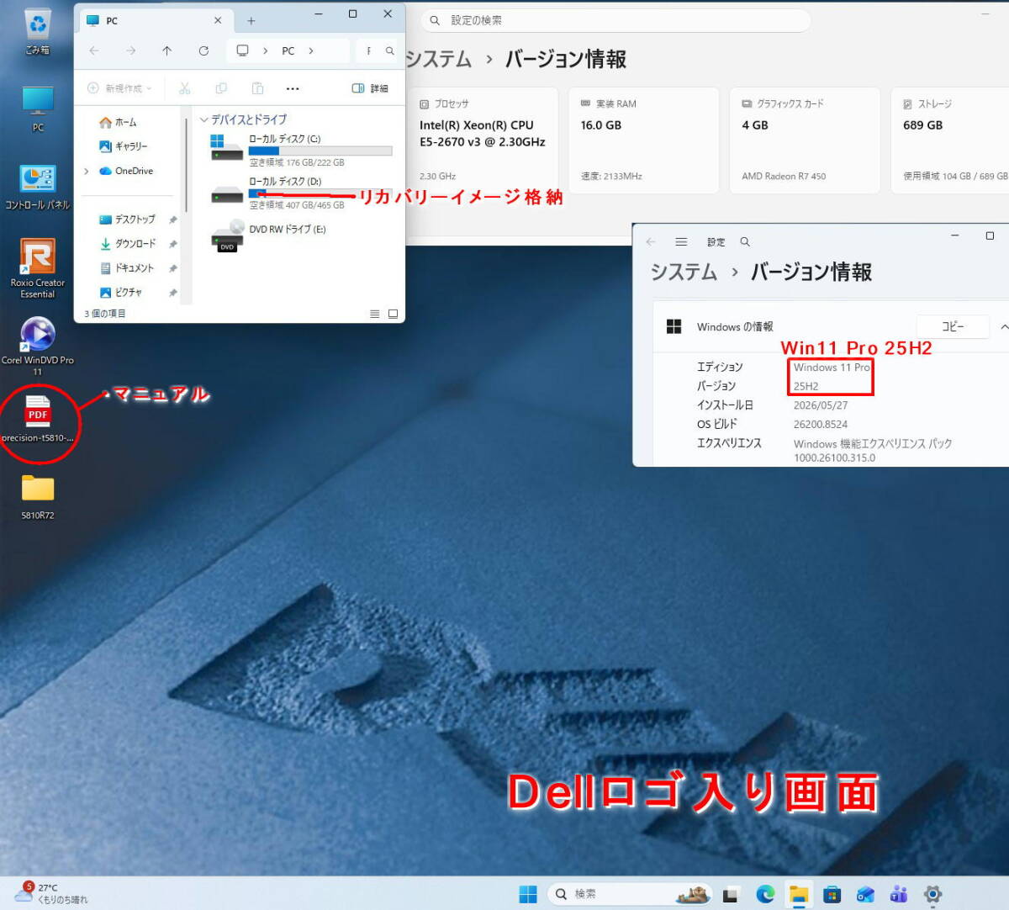The image size is (1009, 910).
Task: Open Microsoft Store from the taskbar
Action: [832, 894]
